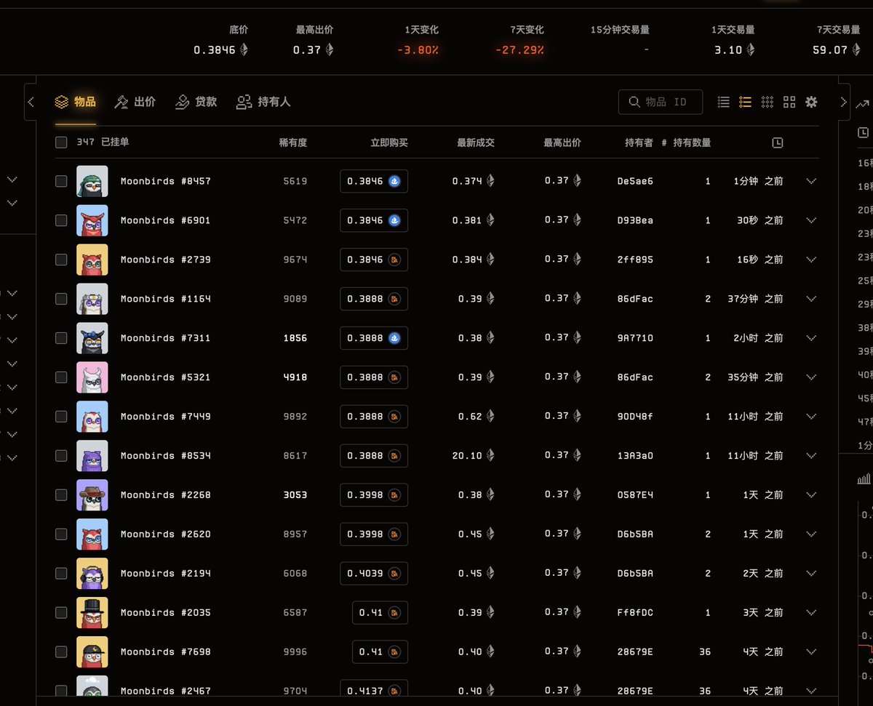Switch to compact list view icon

click(x=723, y=102)
